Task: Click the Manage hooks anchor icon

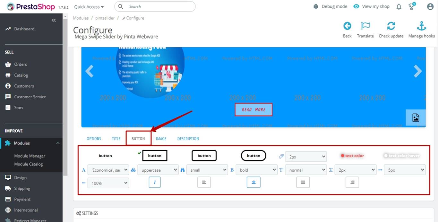Action: (x=421, y=26)
